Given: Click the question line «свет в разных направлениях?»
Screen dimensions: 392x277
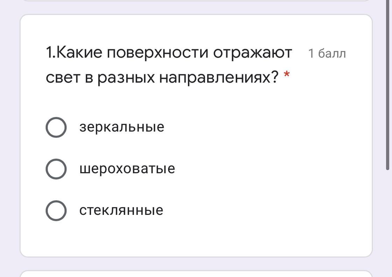Looking at the screenshot, I should tap(162, 77).
